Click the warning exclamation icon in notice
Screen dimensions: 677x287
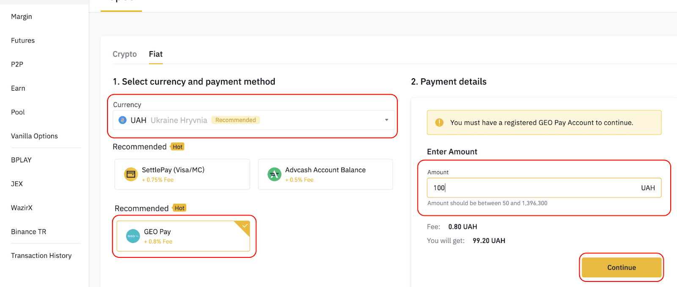coord(439,123)
